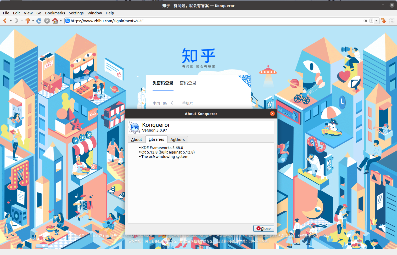Click the question mark icon in URL bar
This screenshot has height=255, width=397.
pos(371,21)
